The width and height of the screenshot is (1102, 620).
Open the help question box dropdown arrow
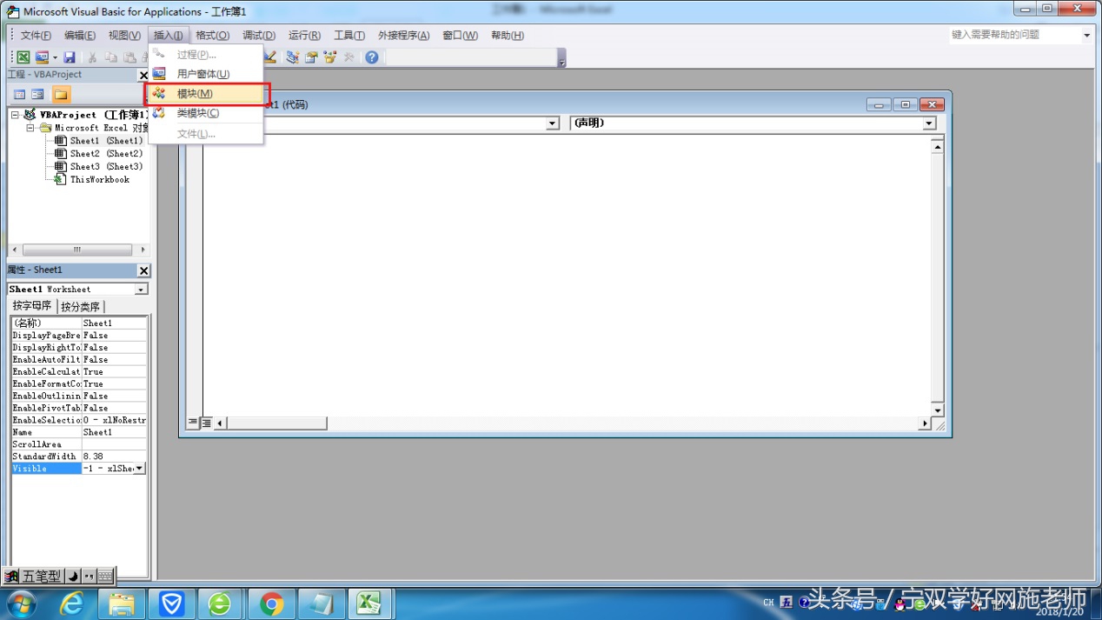pos(1086,36)
